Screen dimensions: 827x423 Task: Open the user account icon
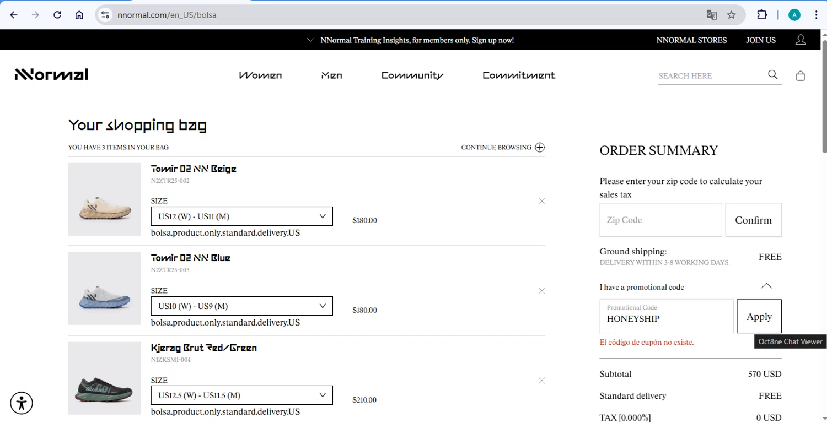(x=801, y=40)
